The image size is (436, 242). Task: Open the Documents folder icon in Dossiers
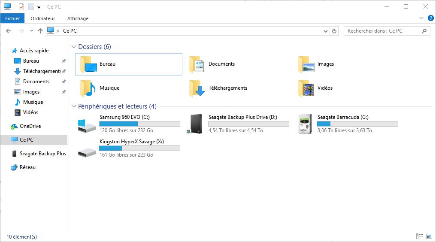tap(197, 64)
